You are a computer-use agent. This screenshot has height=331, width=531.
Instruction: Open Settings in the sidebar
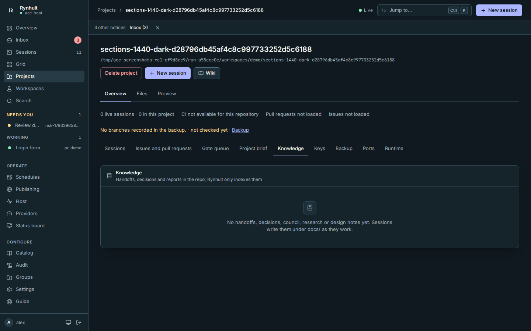pyautogui.click(x=44, y=289)
